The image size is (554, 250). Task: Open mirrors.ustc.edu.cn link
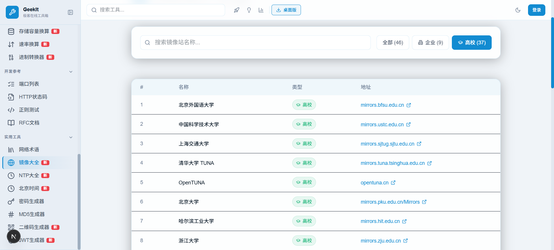click(386, 125)
